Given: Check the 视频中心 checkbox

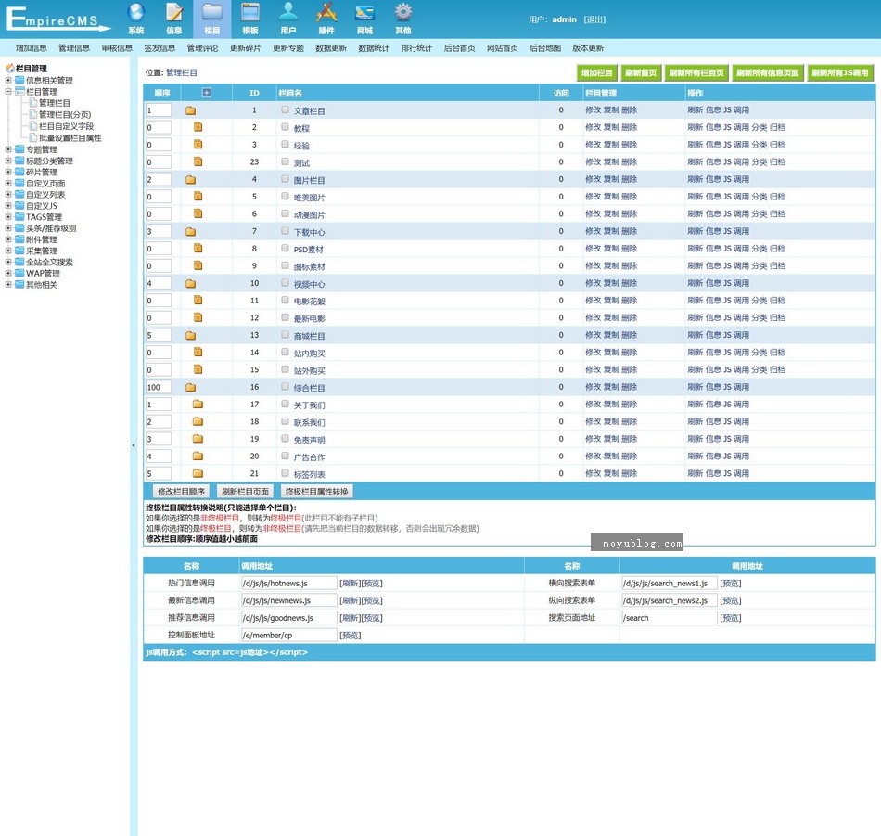Looking at the screenshot, I should pyautogui.click(x=285, y=283).
